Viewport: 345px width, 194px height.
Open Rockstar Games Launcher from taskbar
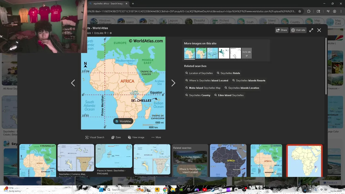pyautogui.click(x=157, y=190)
